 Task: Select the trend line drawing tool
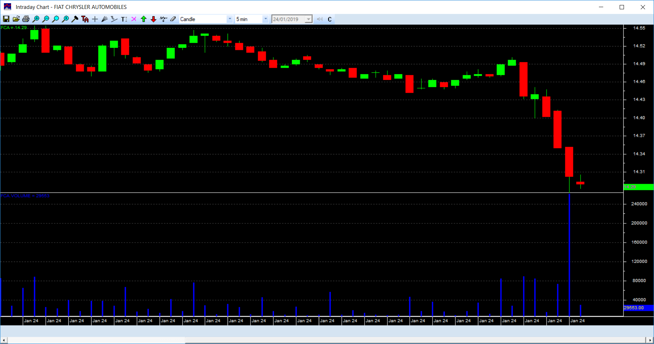(114, 19)
